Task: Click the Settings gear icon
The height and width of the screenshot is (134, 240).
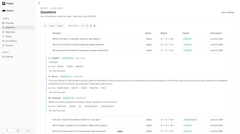Action: tap(3, 57)
